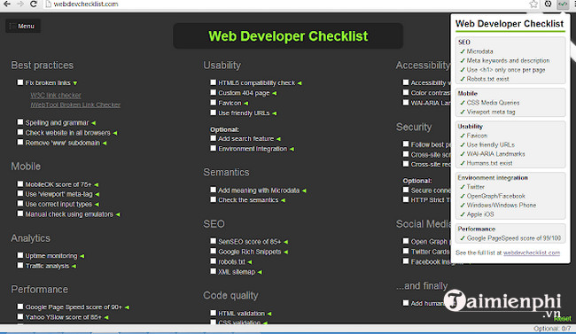Viewport: 576px width, 334px height.
Task: Check the SenSEO score of 85+ checkbox
Action: (x=213, y=241)
